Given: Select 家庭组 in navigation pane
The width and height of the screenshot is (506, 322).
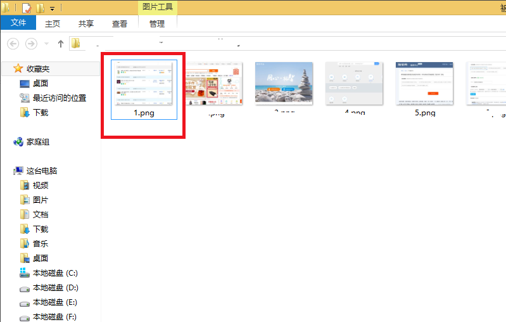Looking at the screenshot, I should pyautogui.click(x=38, y=142).
